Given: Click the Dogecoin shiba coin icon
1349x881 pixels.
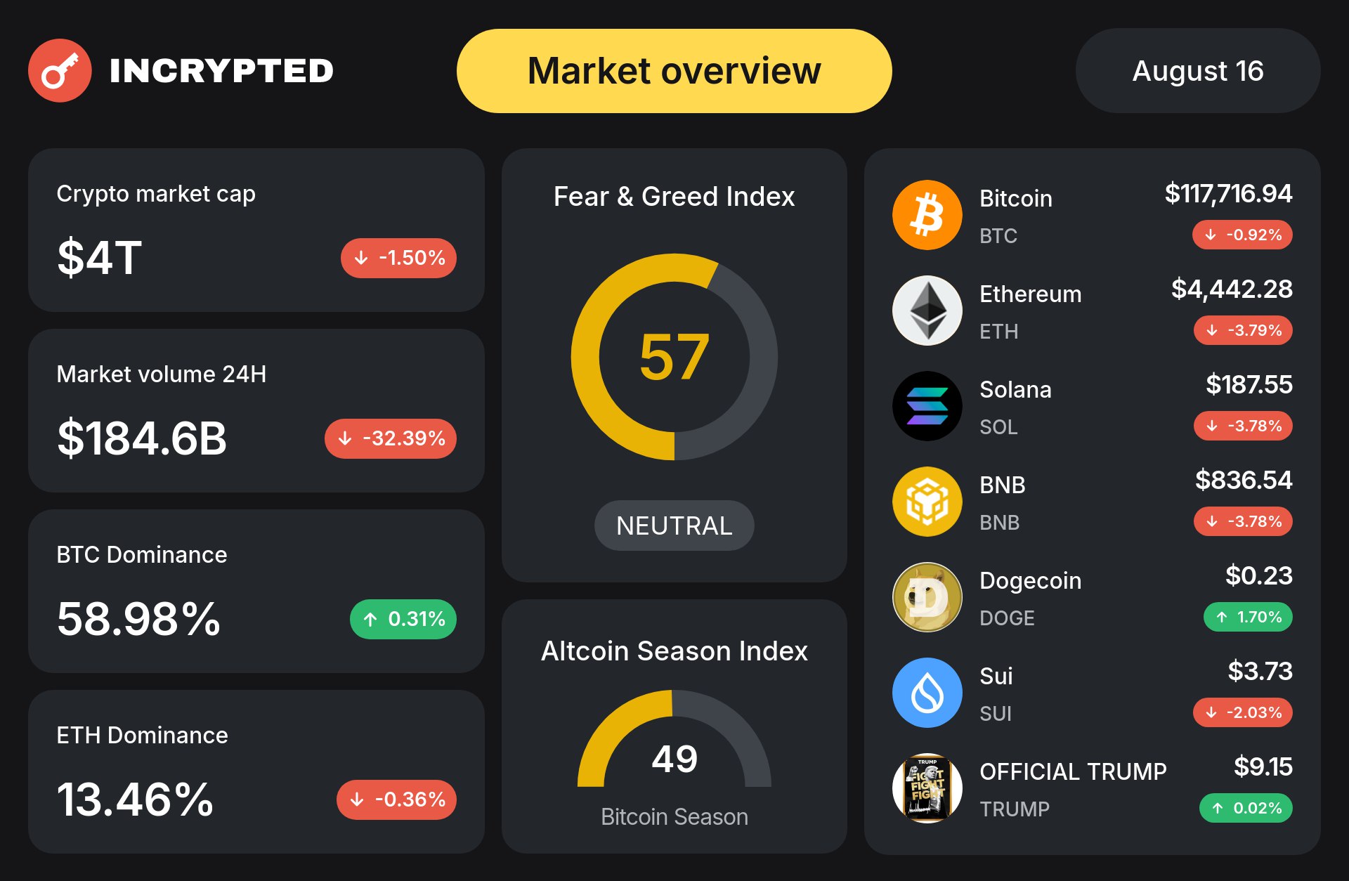Looking at the screenshot, I should coord(927,597).
